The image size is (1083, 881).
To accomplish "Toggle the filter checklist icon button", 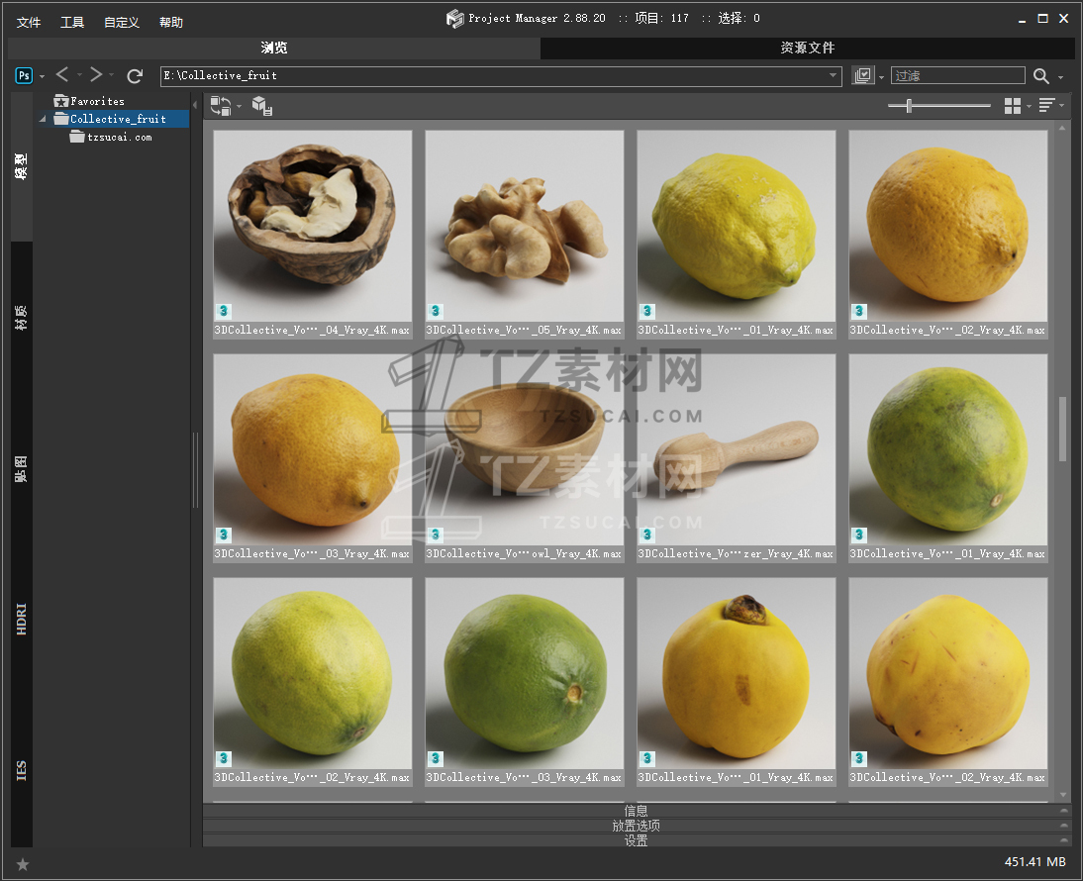I will pos(862,75).
